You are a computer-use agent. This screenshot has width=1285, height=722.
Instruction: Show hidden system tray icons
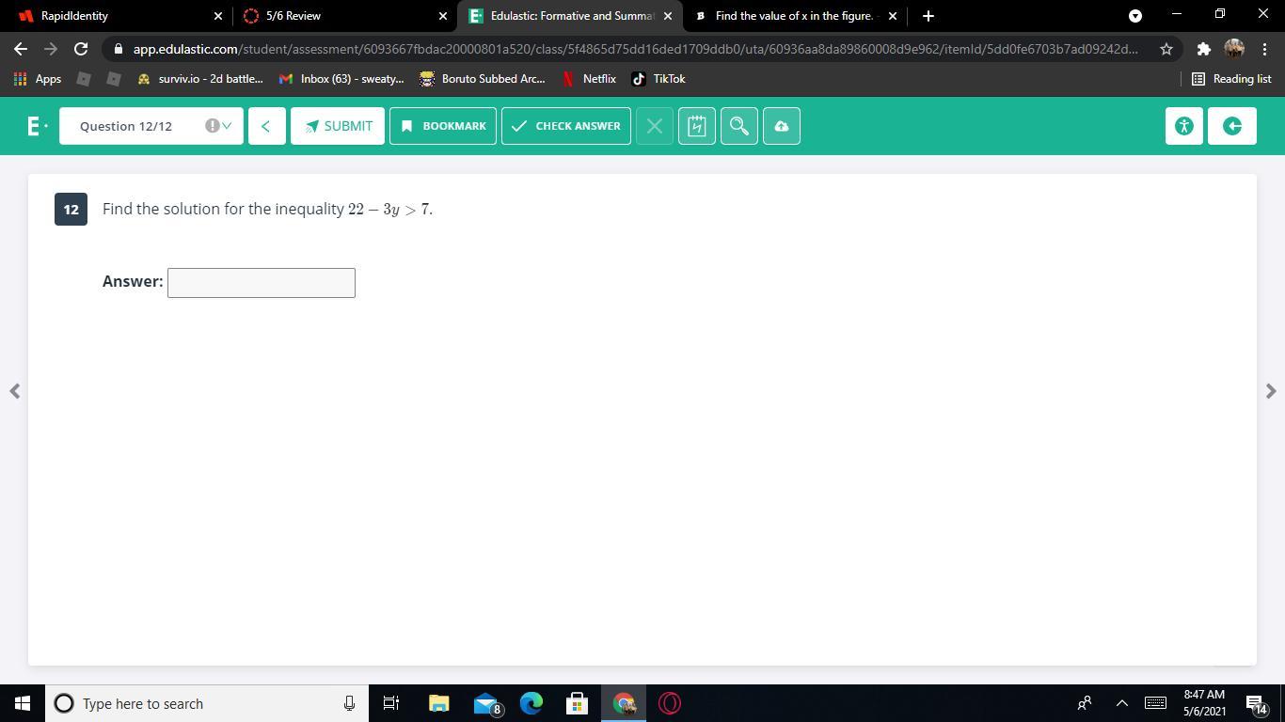click(x=1121, y=703)
